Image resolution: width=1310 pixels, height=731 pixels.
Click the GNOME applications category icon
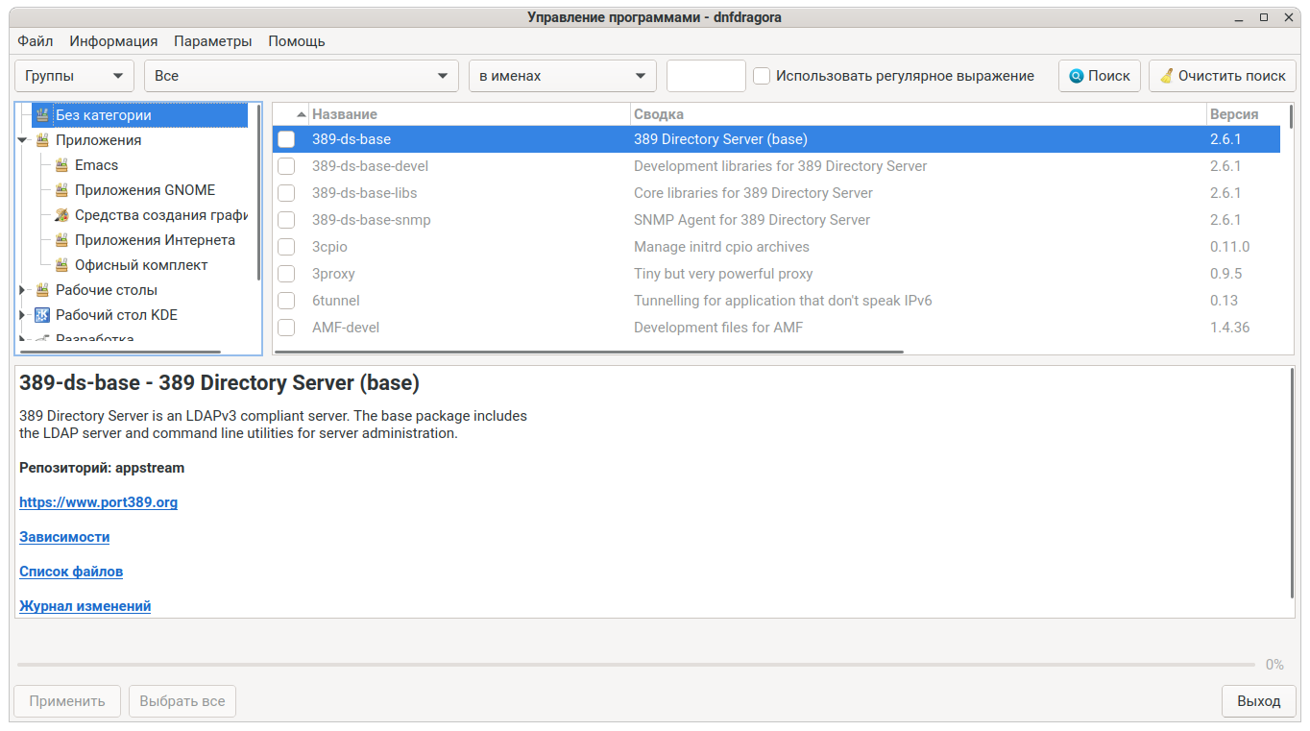[61, 190]
